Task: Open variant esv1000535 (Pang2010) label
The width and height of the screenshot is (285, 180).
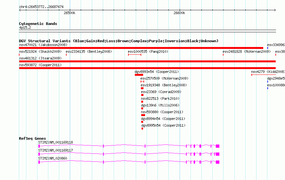Action: [148, 51]
